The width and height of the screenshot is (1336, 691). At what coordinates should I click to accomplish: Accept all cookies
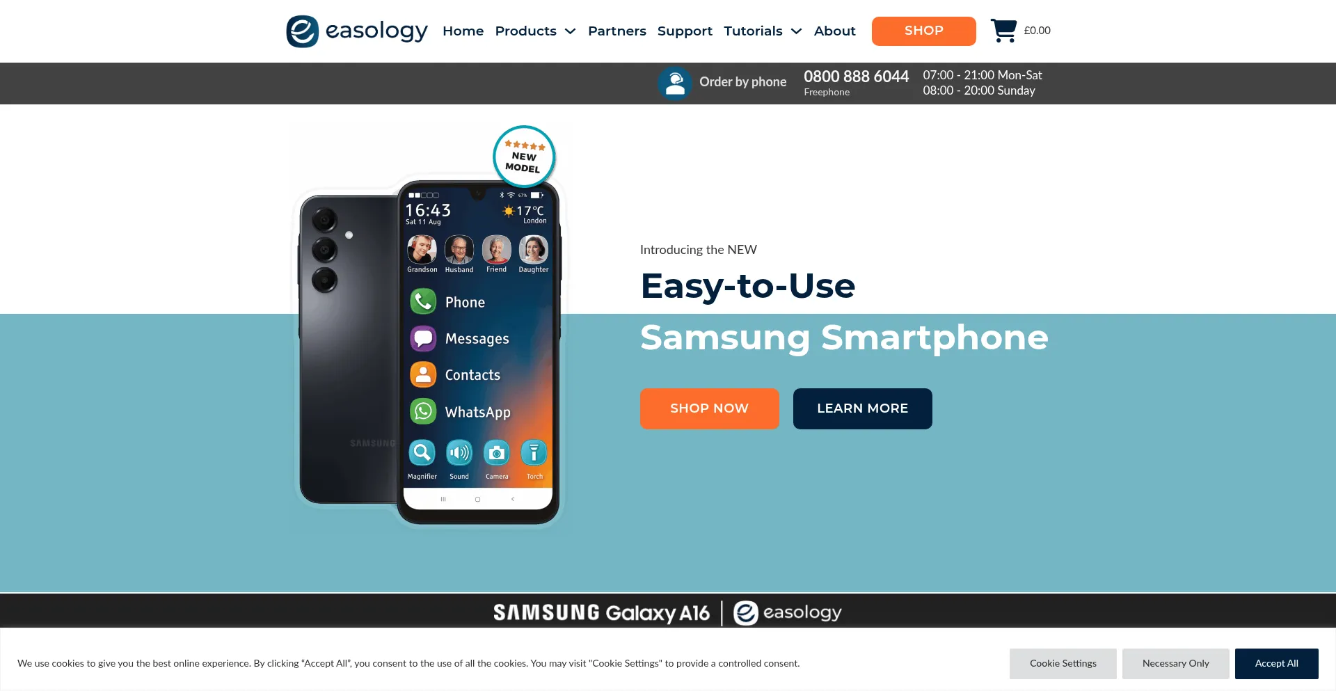(1277, 664)
